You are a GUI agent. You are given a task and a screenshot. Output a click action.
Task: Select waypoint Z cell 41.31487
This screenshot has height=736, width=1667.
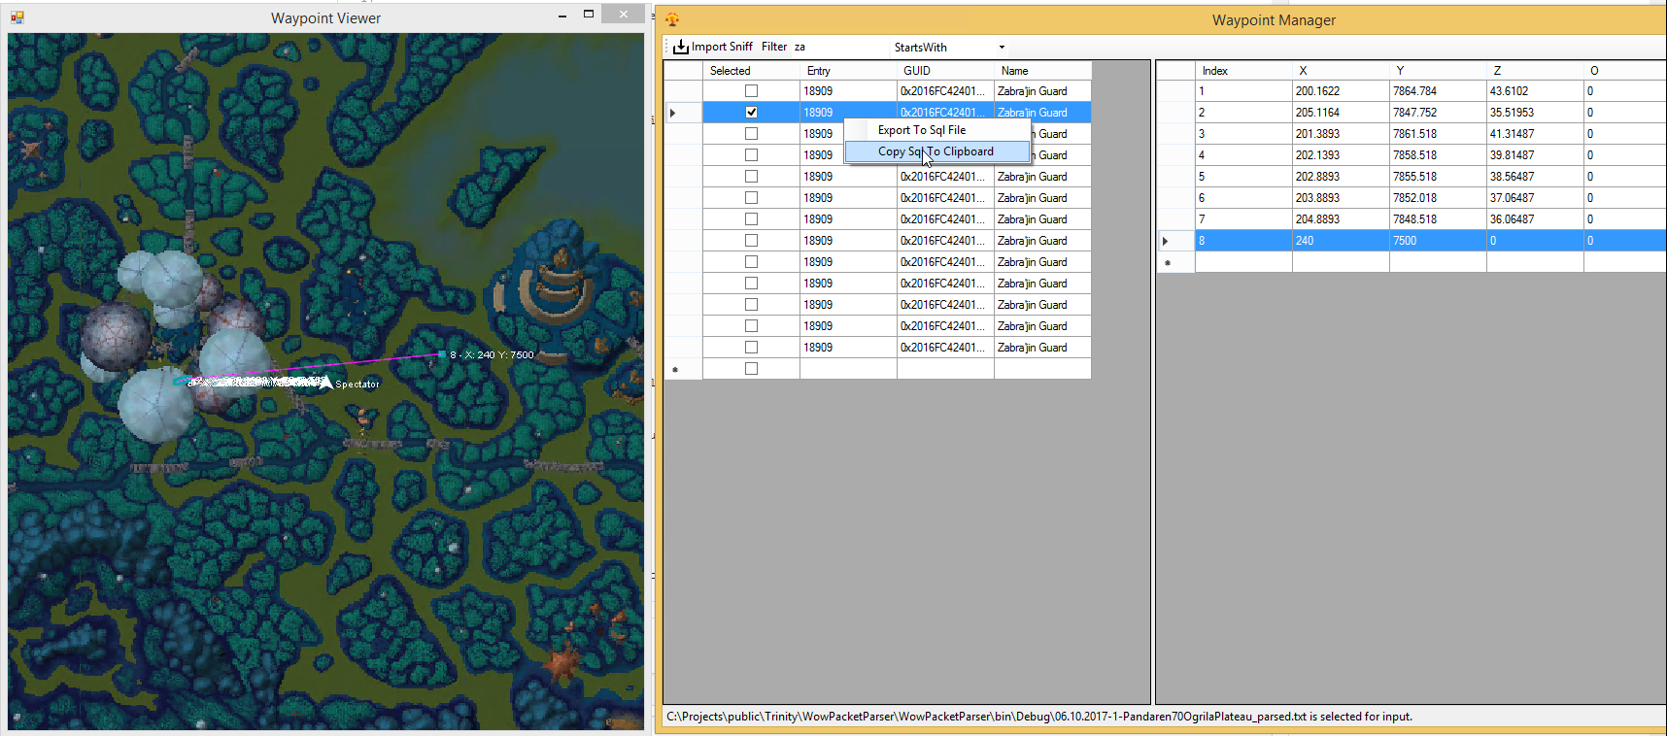[x=1535, y=134]
